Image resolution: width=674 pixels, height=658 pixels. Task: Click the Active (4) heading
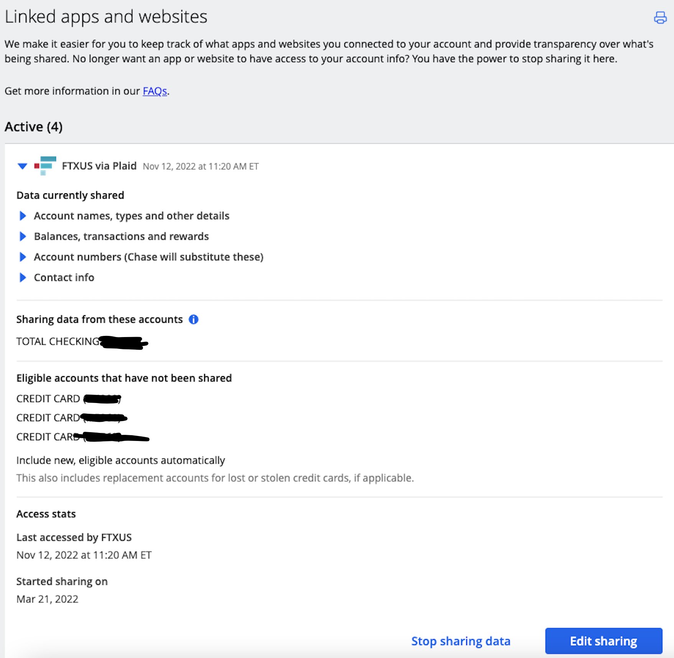(33, 127)
